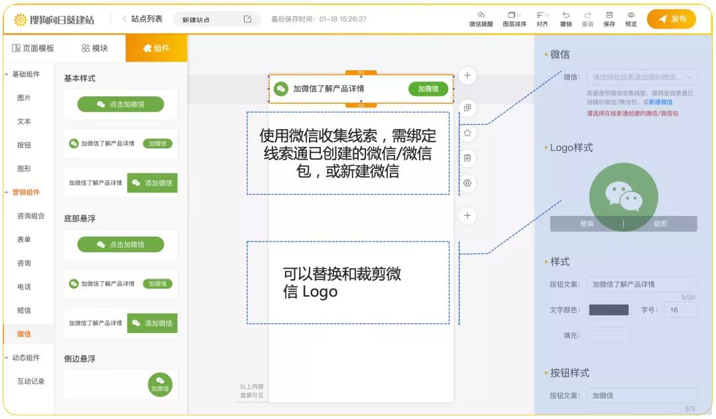The width and height of the screenshot is (716, 419).
Task: Click the 发布 publish button
Action: point(672,19)
